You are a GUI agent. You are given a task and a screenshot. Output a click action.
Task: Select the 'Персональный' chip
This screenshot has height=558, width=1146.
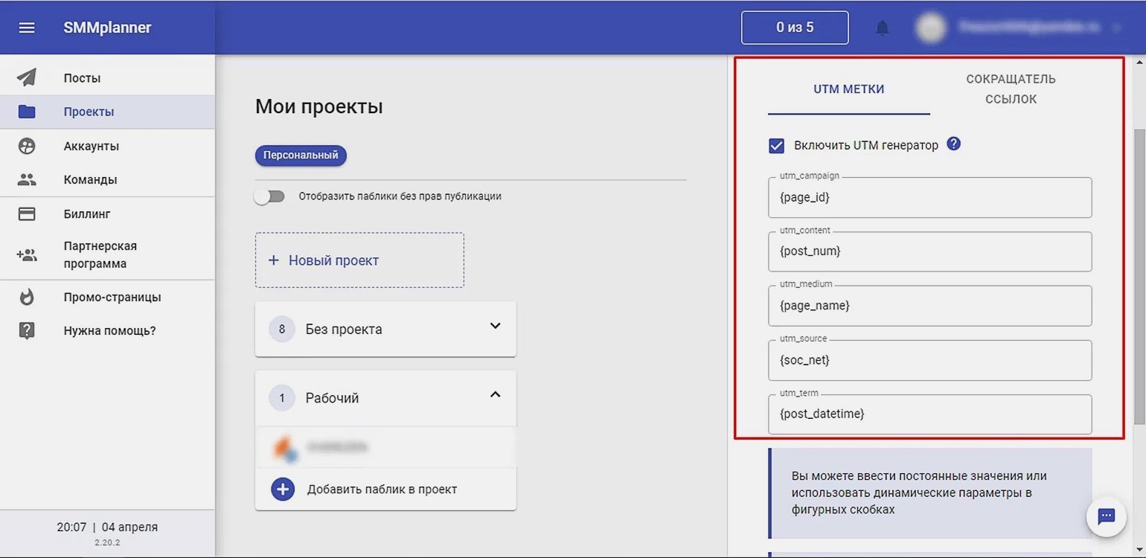point(301,155)
